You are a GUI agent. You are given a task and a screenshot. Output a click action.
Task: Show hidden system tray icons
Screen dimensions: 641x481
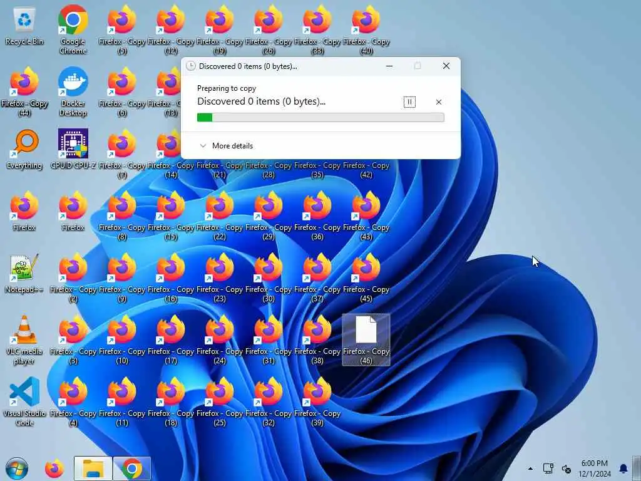530,468
